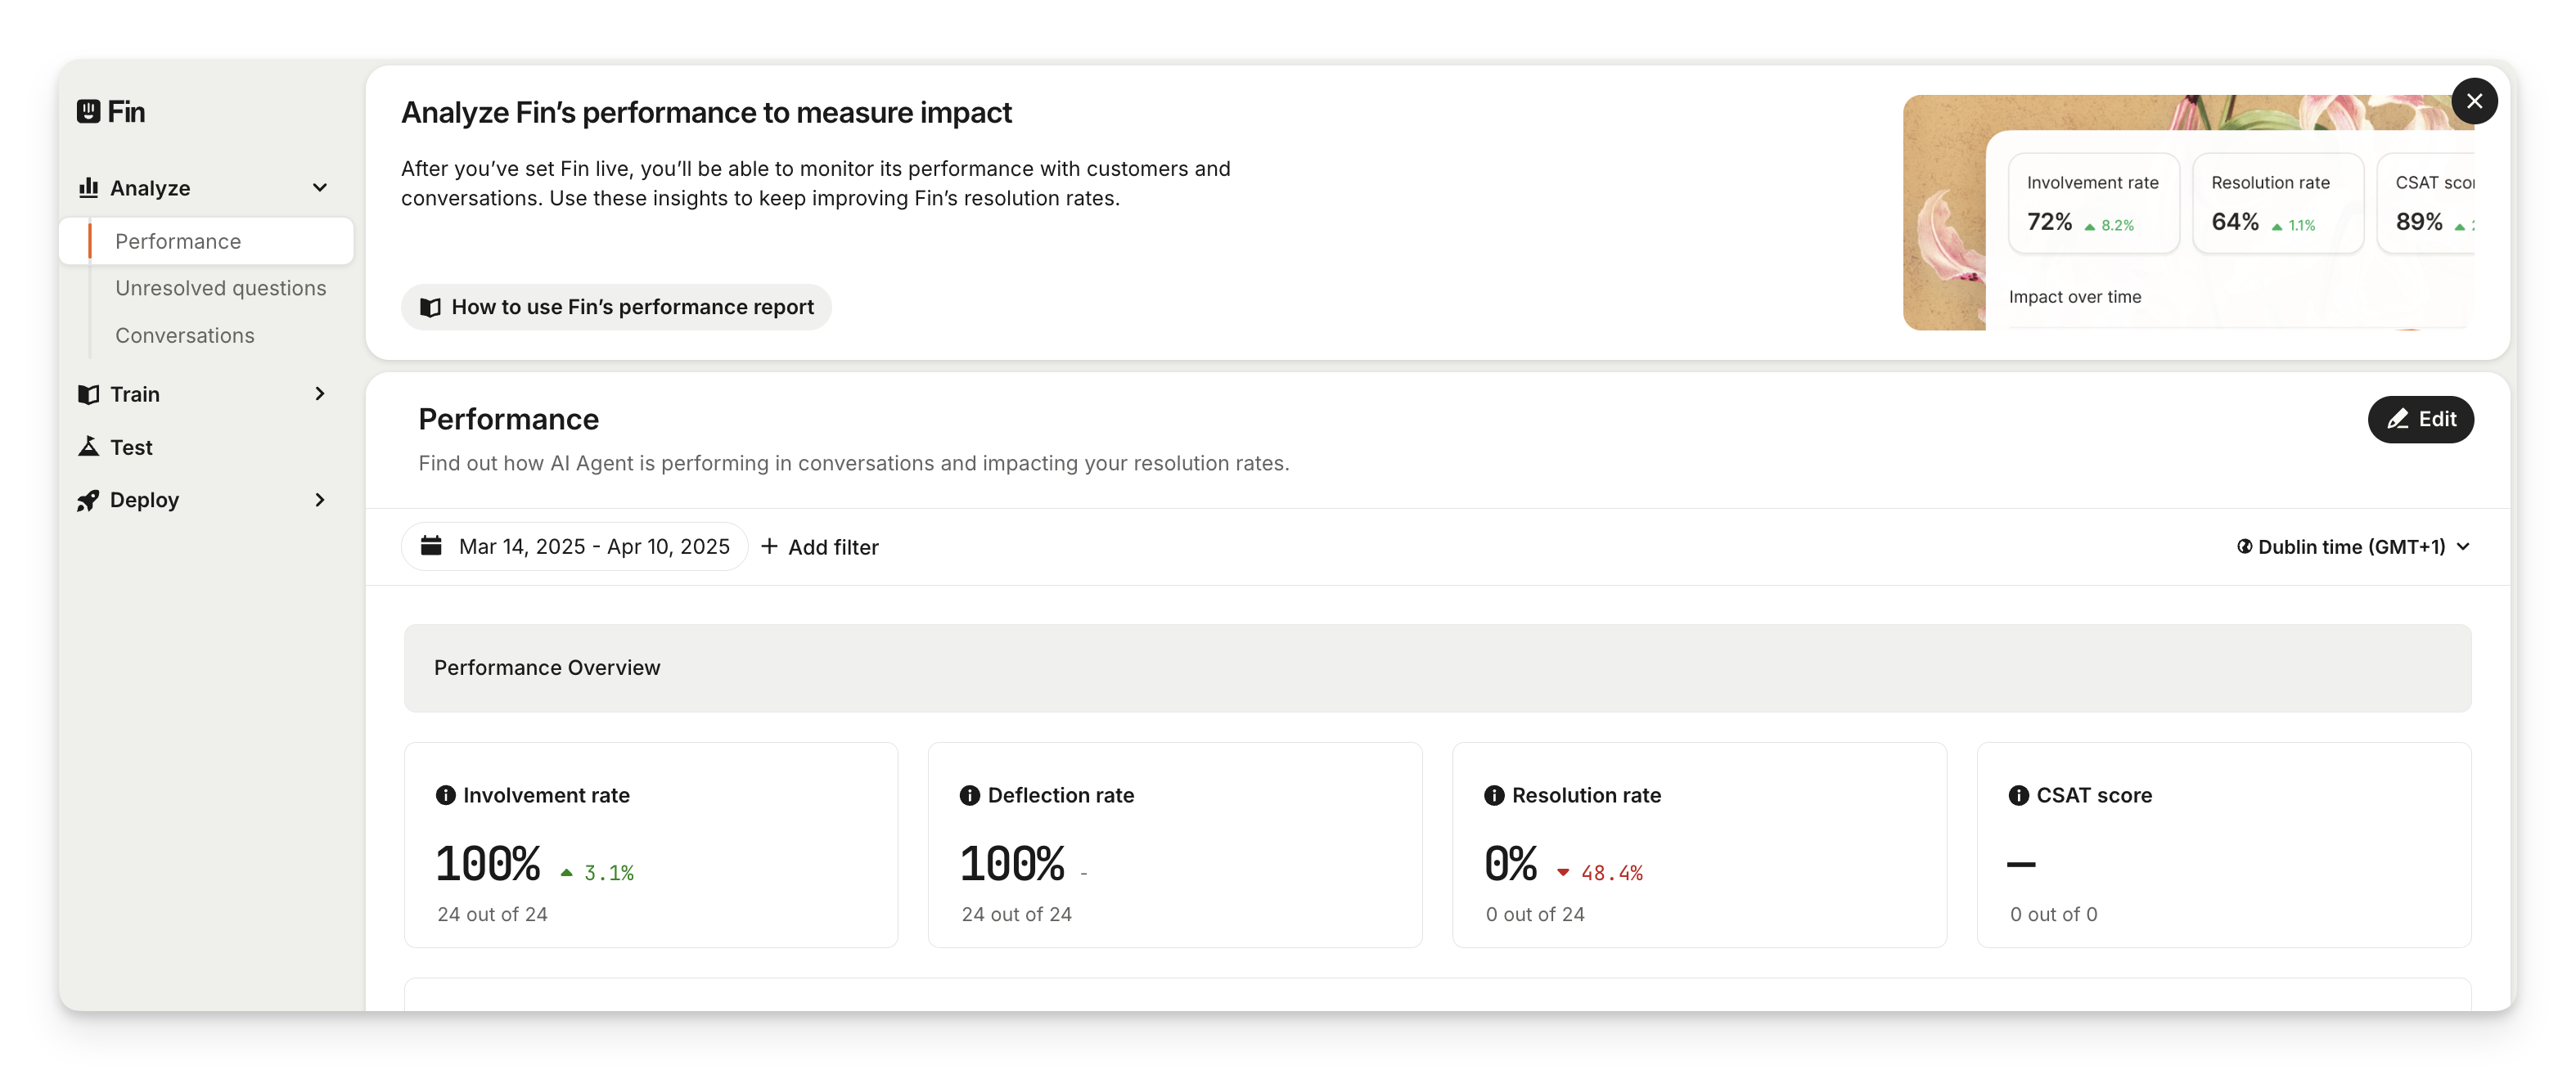Viewport: 2576px width, 1070px height.
Task: Click the Fin logo icon
Action: [89, 111]
